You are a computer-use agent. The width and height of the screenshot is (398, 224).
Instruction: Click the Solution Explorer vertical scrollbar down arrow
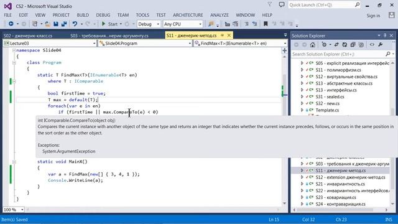click(392, 203)
